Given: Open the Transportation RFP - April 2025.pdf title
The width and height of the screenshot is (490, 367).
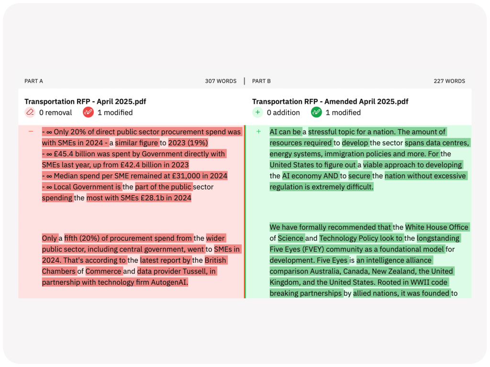Looking at the screenshot, I should tap(85, 101).
